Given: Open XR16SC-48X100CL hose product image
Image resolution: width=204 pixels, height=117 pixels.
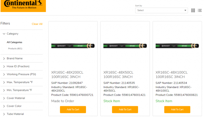Looking at the screenshot, I should (177, 46).
